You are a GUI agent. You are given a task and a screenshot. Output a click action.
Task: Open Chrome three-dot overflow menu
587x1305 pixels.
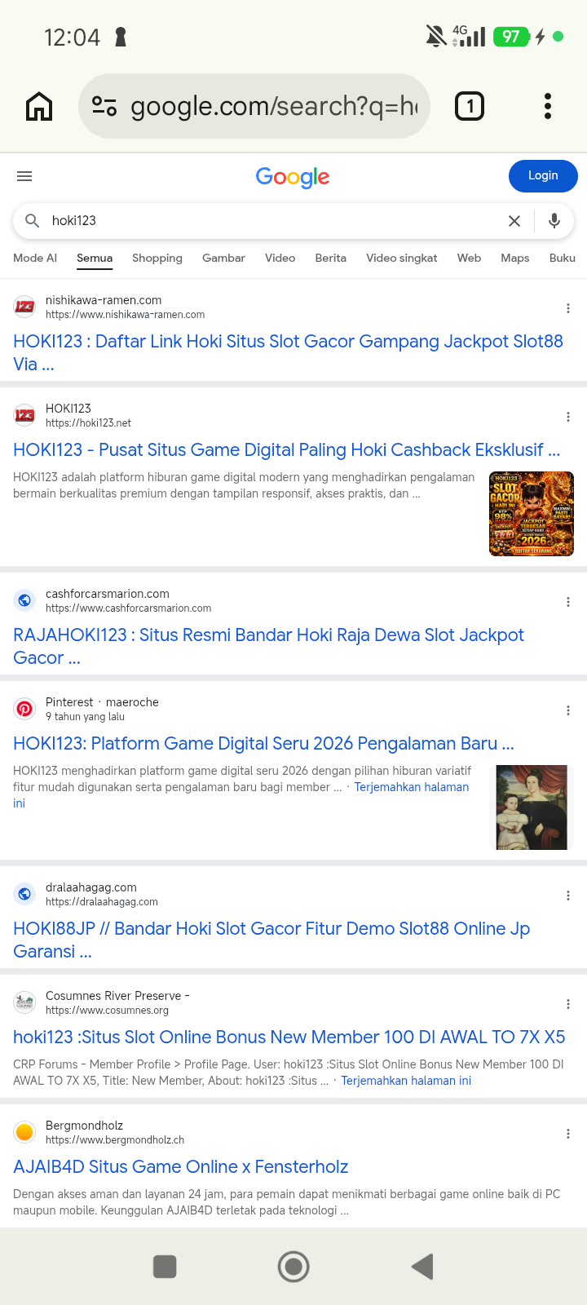click(548, 106)
